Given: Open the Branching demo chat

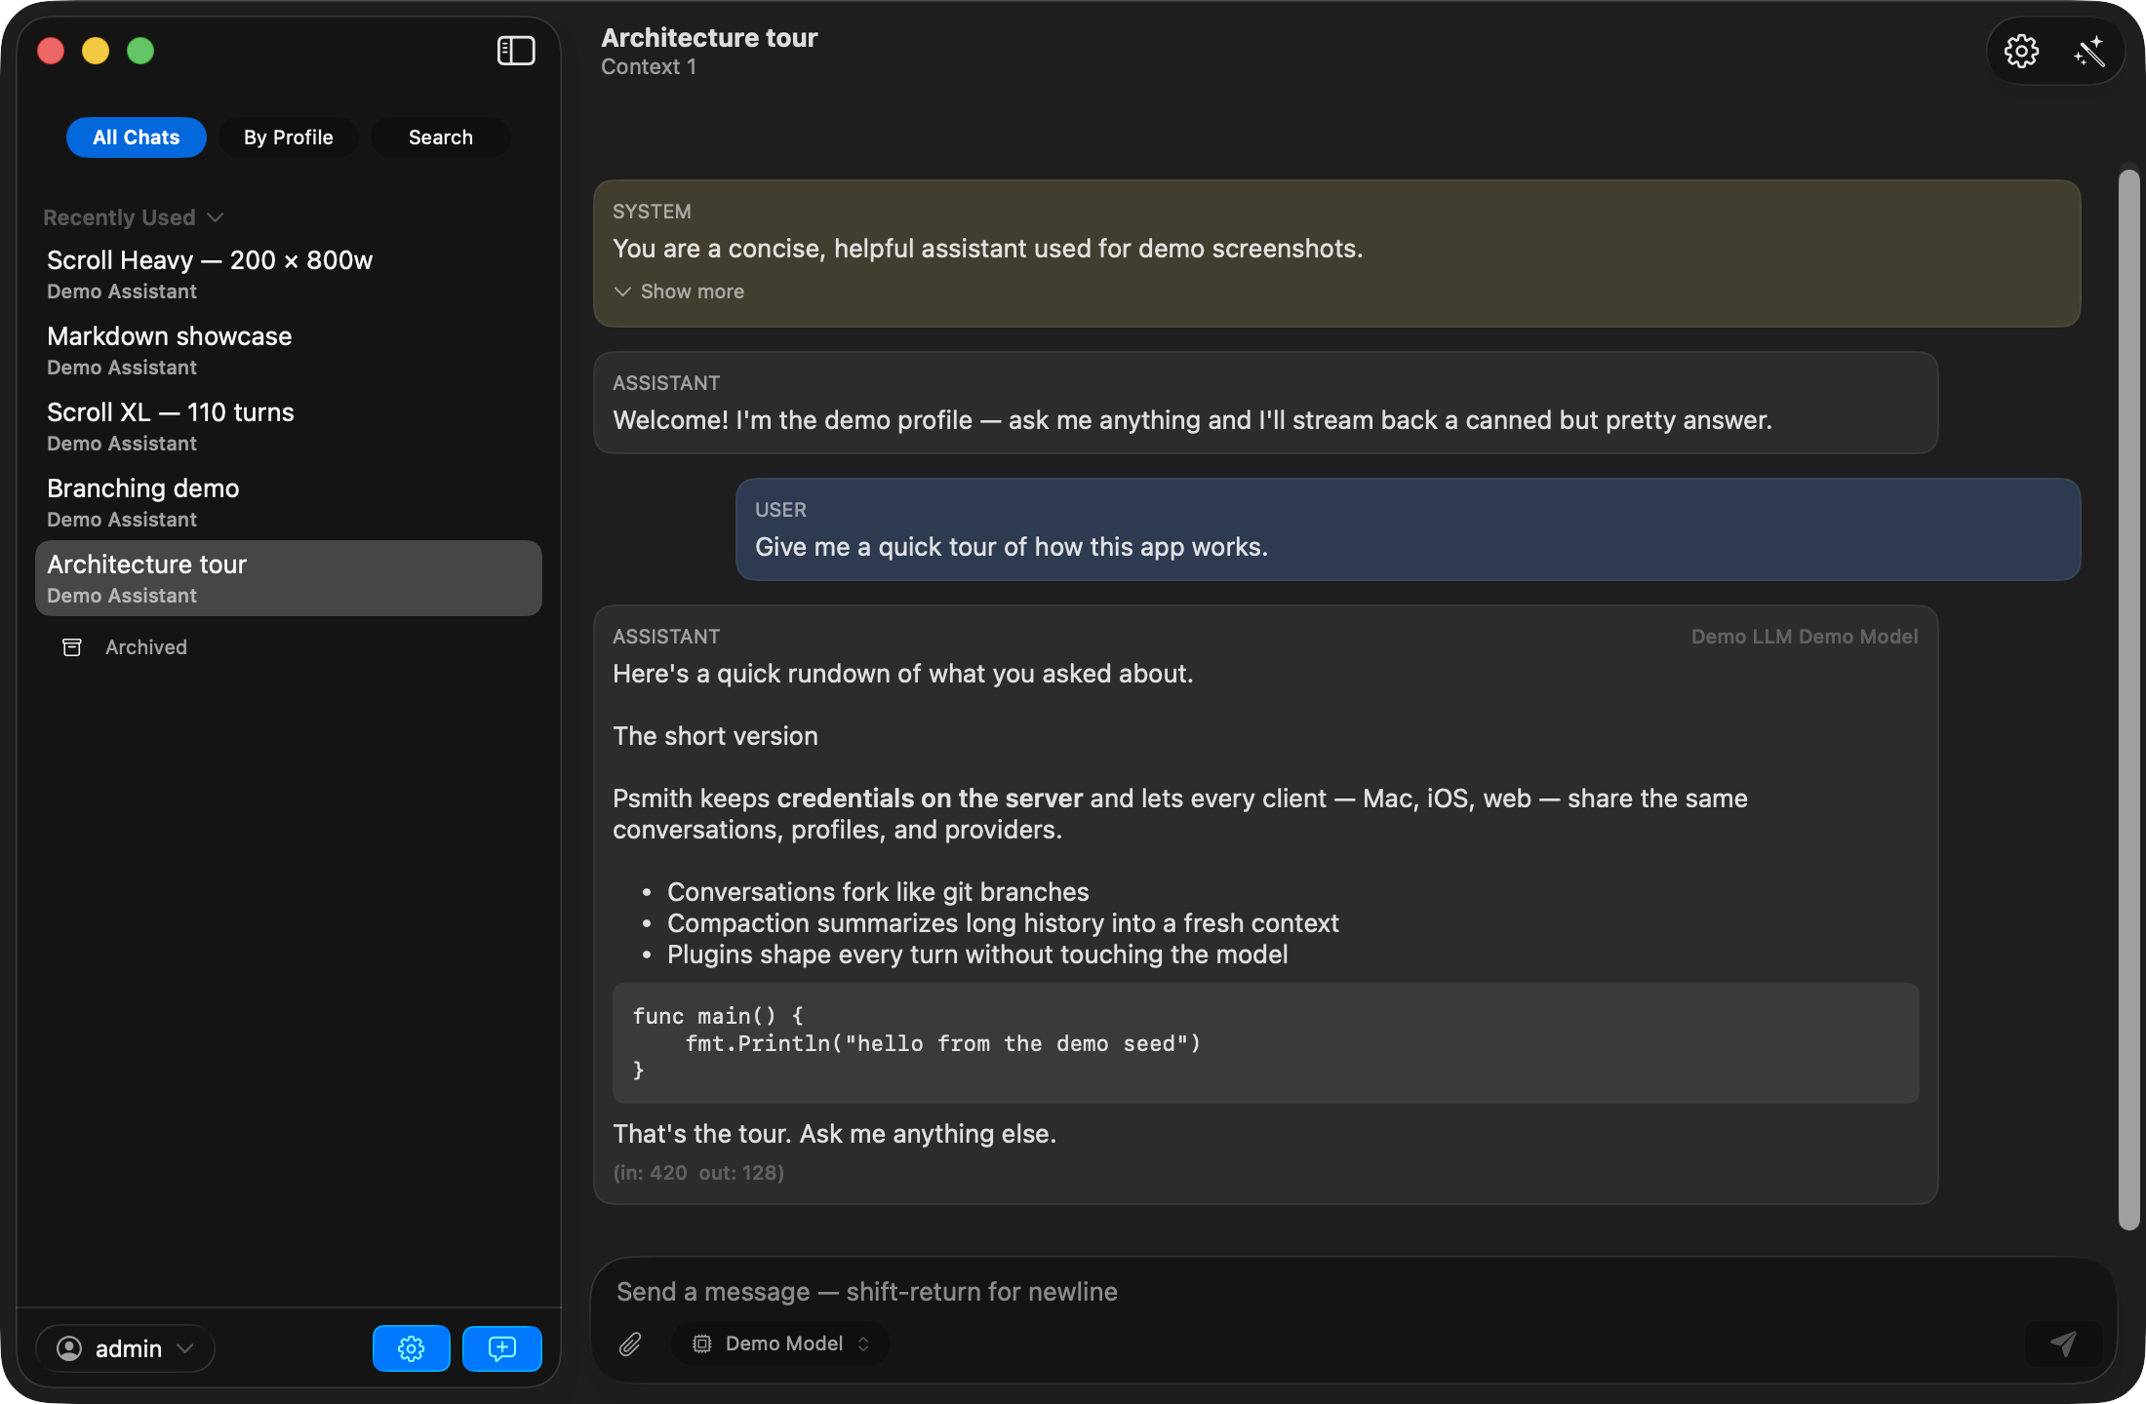Looking at the screenshot, I should coord(289,502).
